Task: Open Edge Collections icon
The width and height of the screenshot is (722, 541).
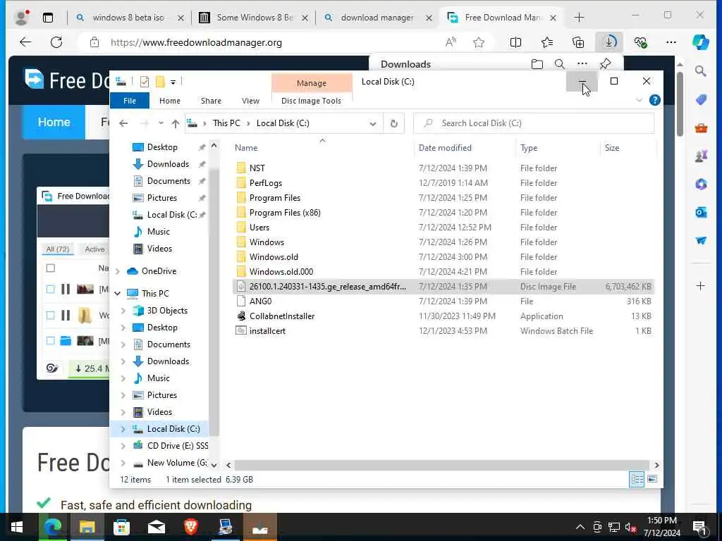Action: pos(578,42)
